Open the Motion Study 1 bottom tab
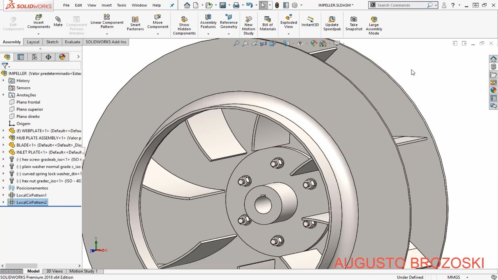This screenshot has height=280, width=498. [x=83, y=271]
